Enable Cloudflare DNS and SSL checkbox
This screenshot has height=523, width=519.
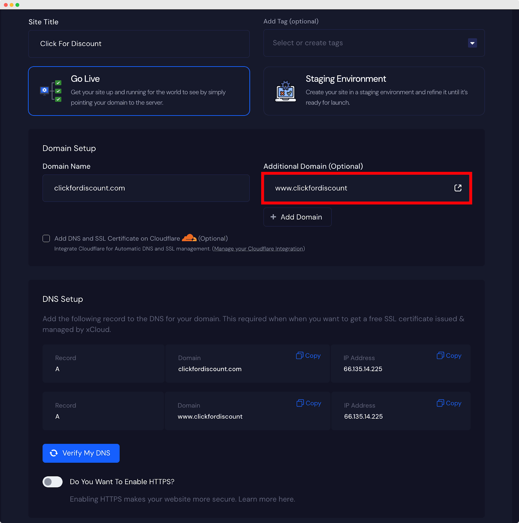pos(46,239)
